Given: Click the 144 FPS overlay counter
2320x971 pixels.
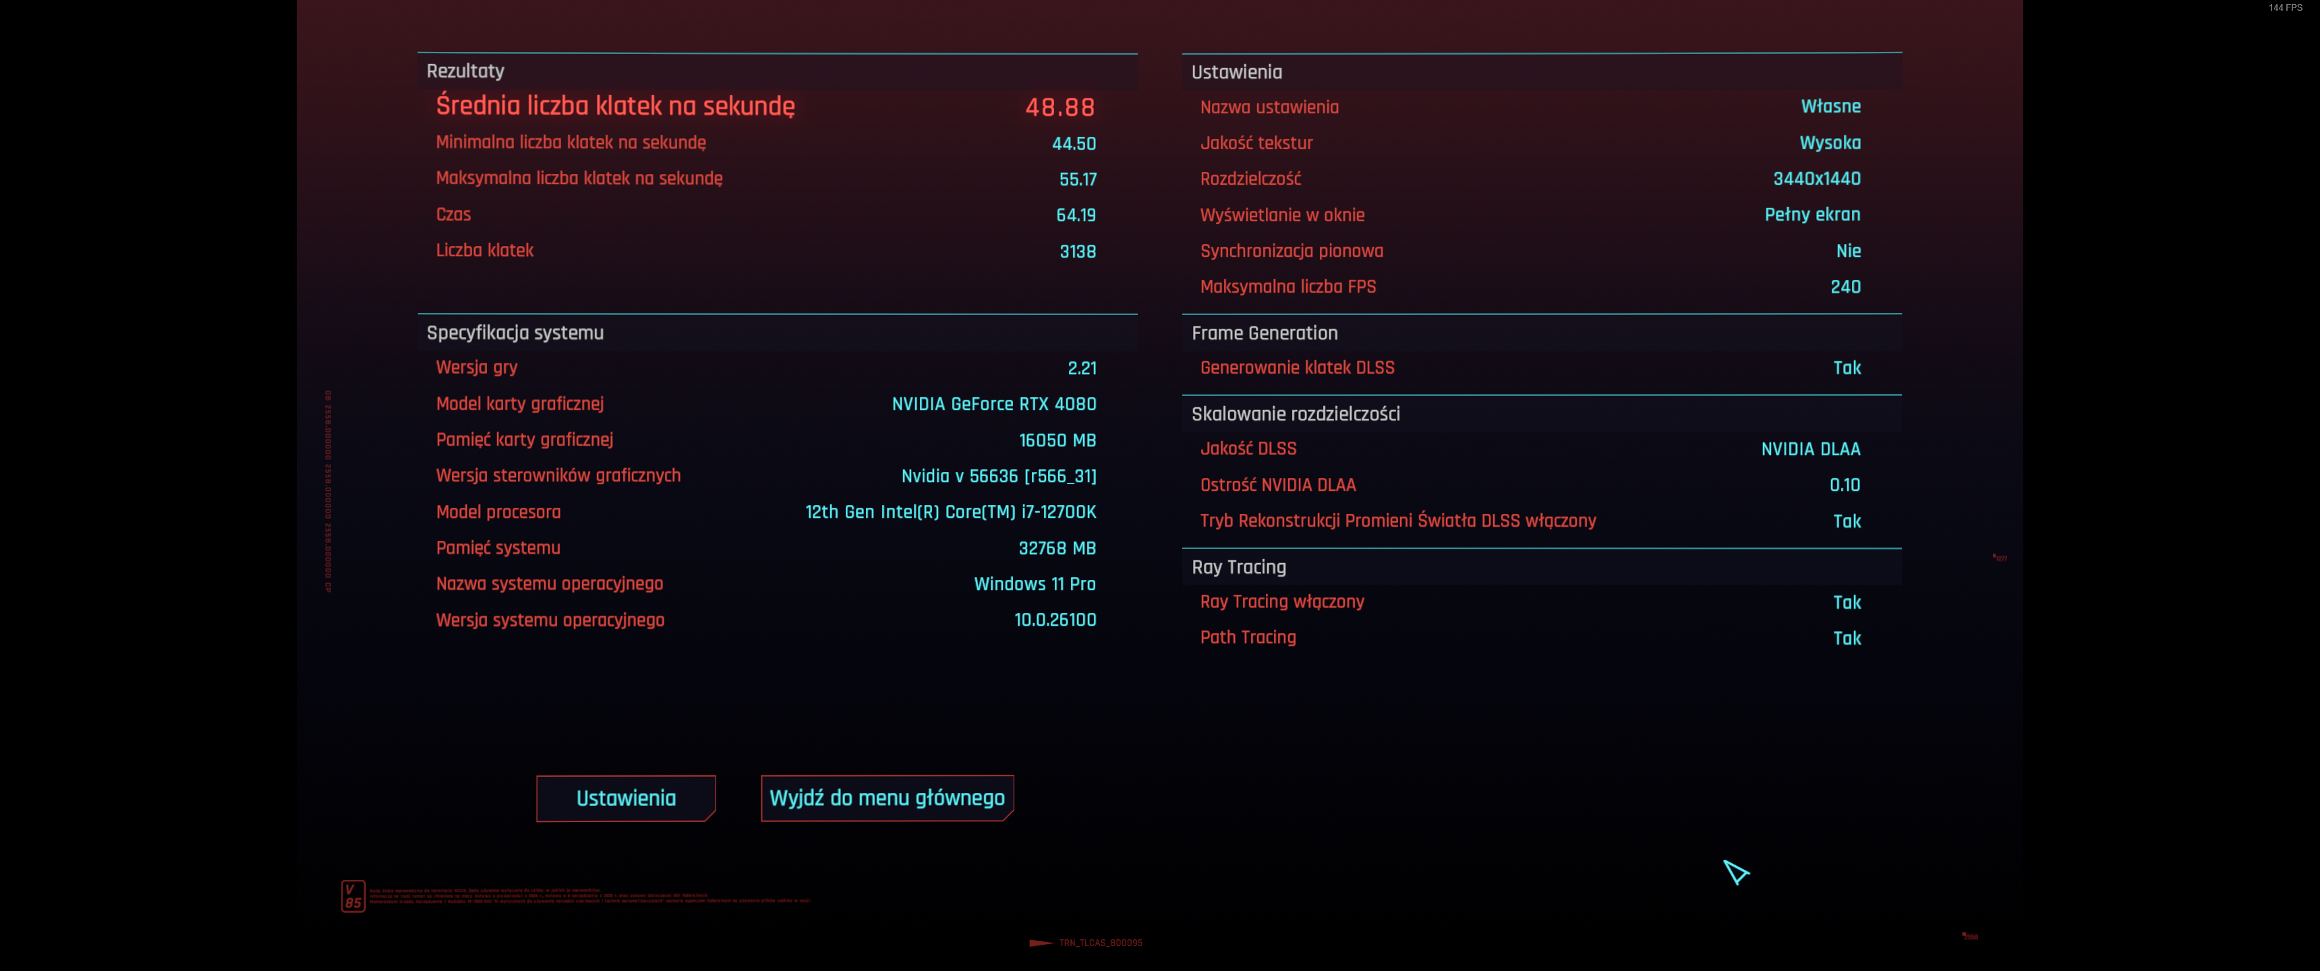Looking at the screenshot, I should tap(2285, 7).
